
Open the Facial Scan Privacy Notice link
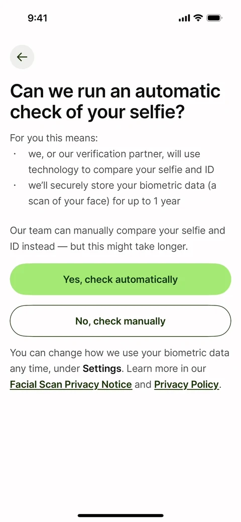pyautogui.click(x=71, y=384)
